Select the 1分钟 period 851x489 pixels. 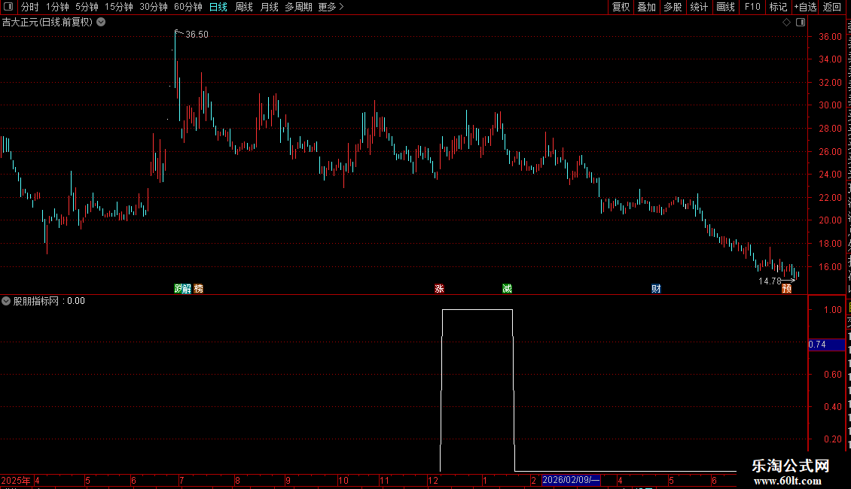pos(57,7)
